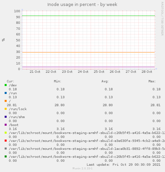Viewport: 165px width, 172px height.
Task: Click the '21 Oct' x-axis label
Action: [35, 72]
